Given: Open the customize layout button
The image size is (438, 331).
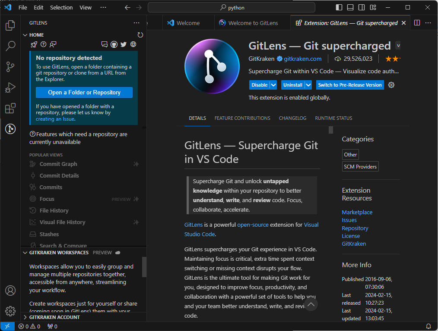Looking at the screenshot, I should click(x=373, y=7).
